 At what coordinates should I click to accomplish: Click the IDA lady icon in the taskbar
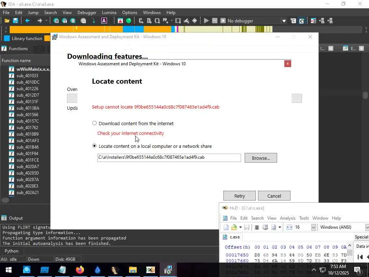point(115,270)
